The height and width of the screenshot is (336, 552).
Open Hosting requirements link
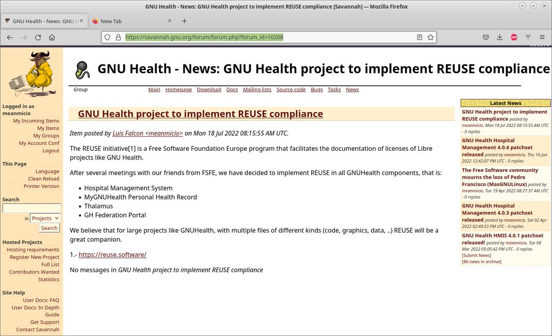point(33,250)
